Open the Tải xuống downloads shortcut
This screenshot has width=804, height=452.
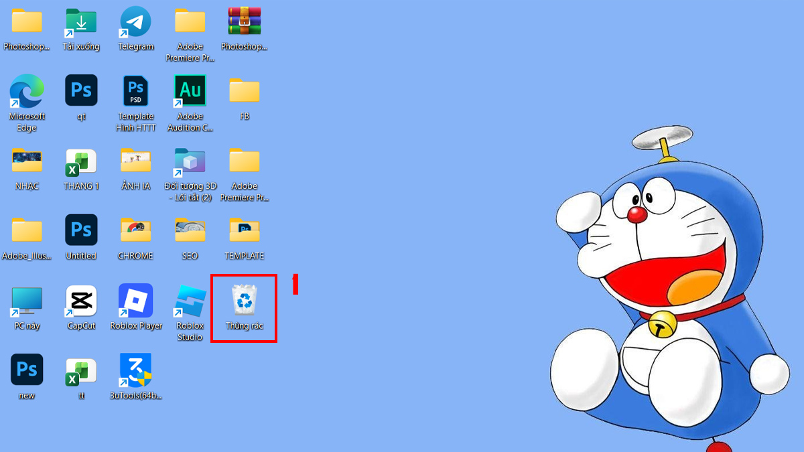click(x=81, y=21)
